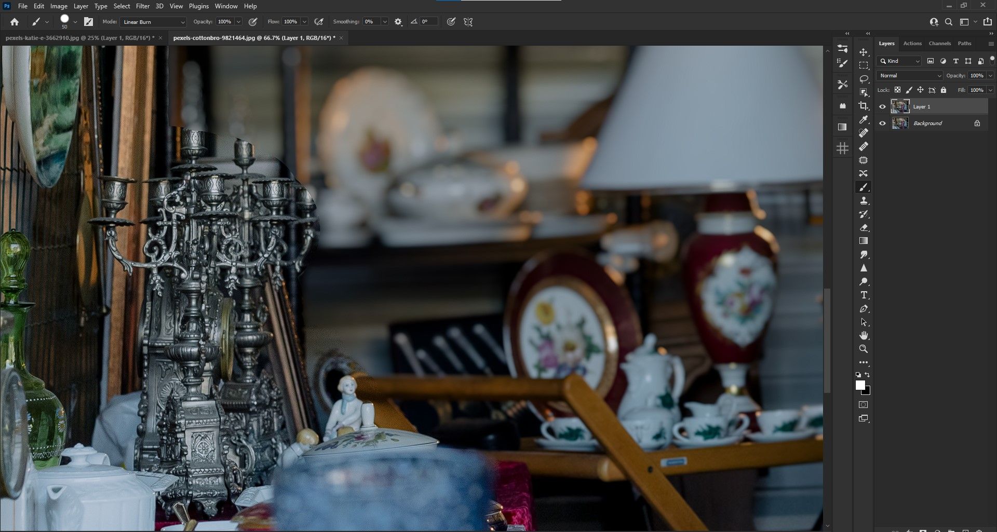Select the Eyedropper tool
The height and width of the screenshot is (532, 997).
[x=864, y=120]
